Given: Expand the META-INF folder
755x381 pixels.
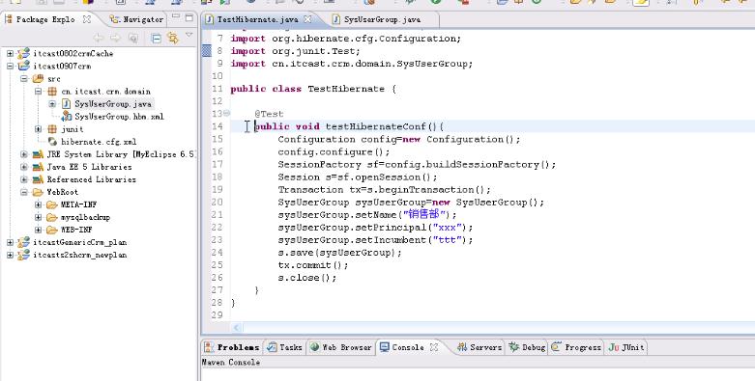Looking at the screenshot, I should tap(38, 204).
